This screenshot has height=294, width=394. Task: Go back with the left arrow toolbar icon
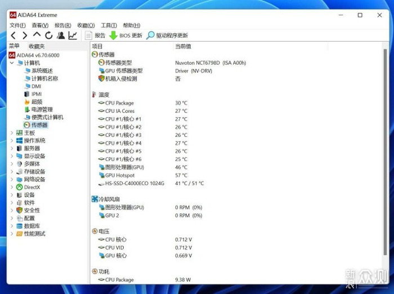tap(14, 35)
